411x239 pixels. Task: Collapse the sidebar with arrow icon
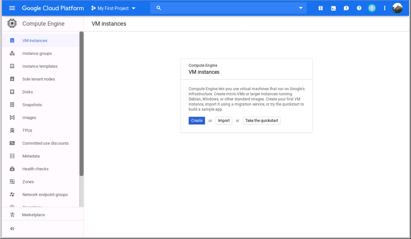12,229
